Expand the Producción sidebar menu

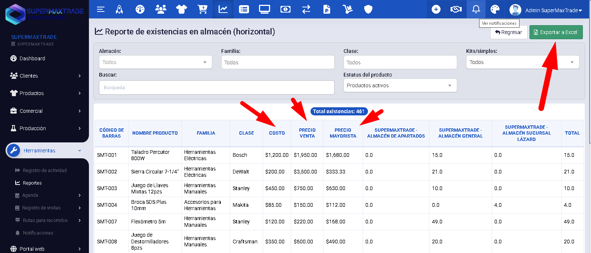(x=44, y=128)
